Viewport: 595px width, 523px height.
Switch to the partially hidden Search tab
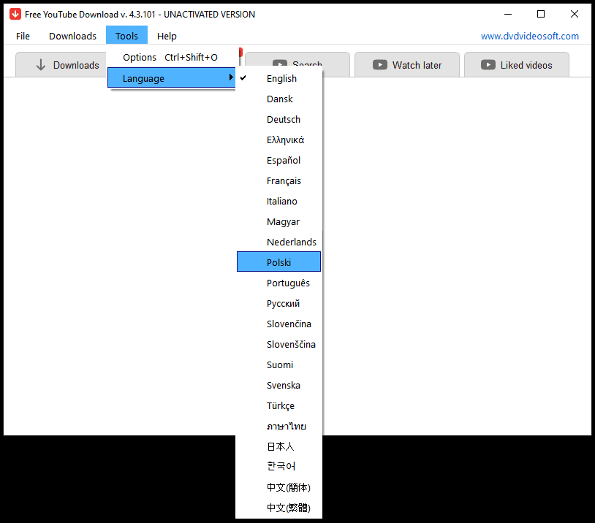pyautogui.click(x=297, y=61)
